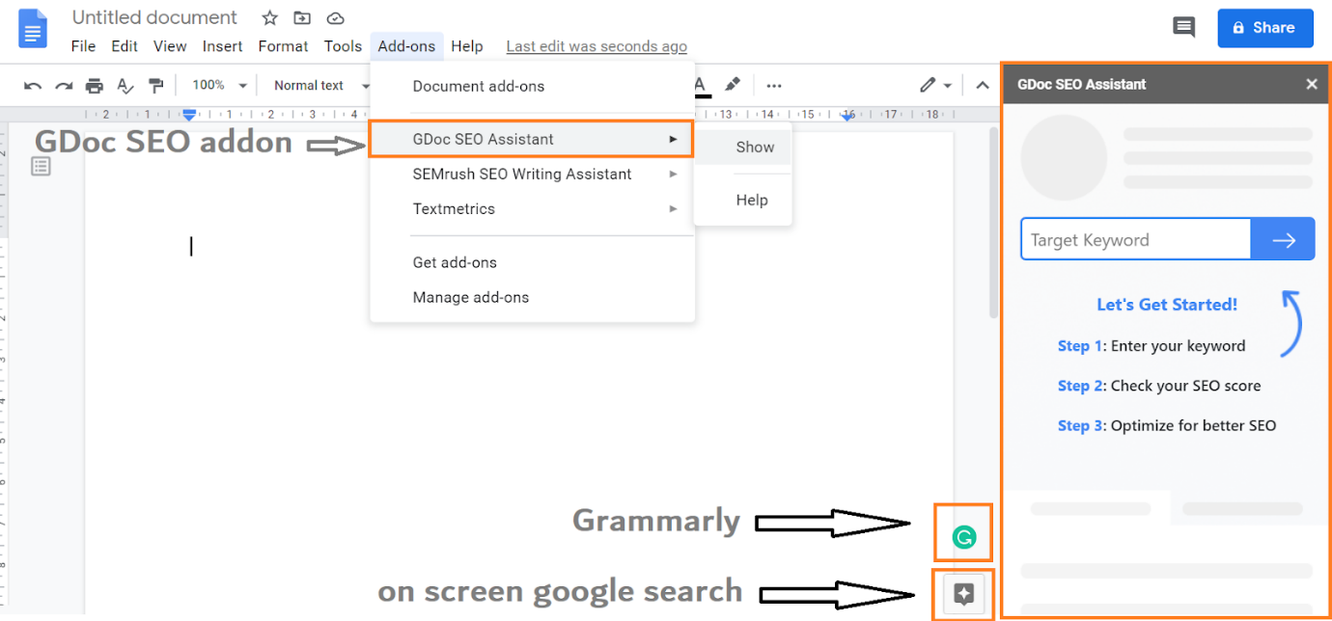Screen dimensions: 1332x621
Task: Click Show in the submenu
Action: [x=742, y=147]
